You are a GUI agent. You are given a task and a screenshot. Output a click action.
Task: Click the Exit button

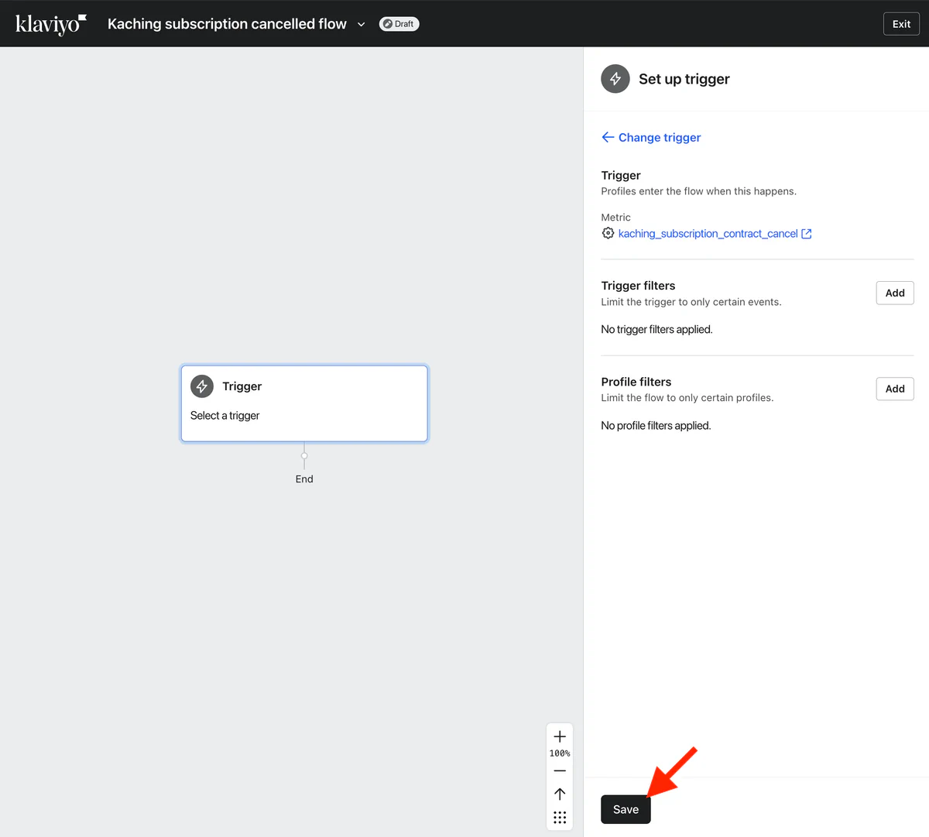tap(901, 24)
